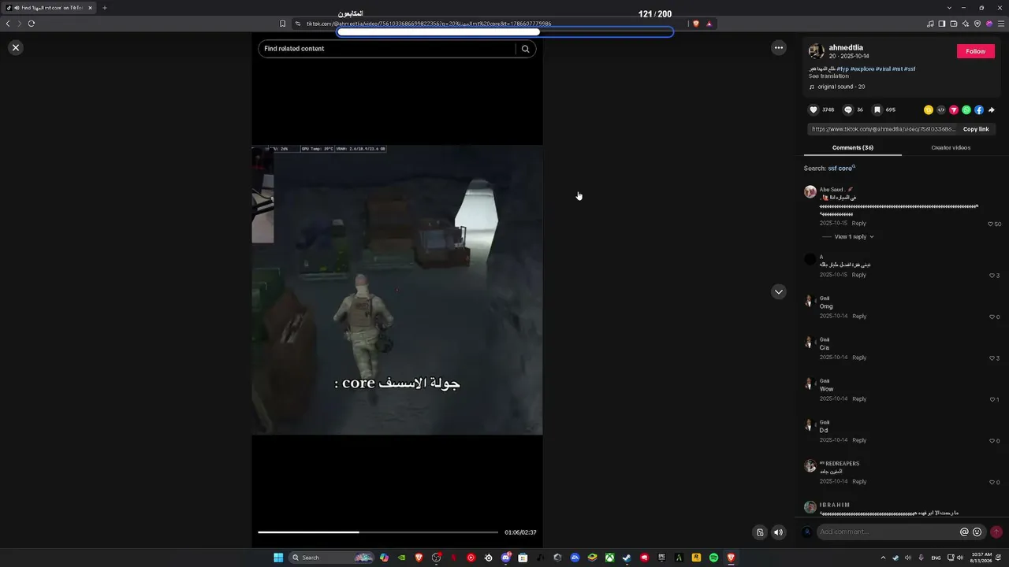Click the mention @ icon in the comment box
Image resolution: width=1009 pixels, height=567 pixels.
click(964, 532)
